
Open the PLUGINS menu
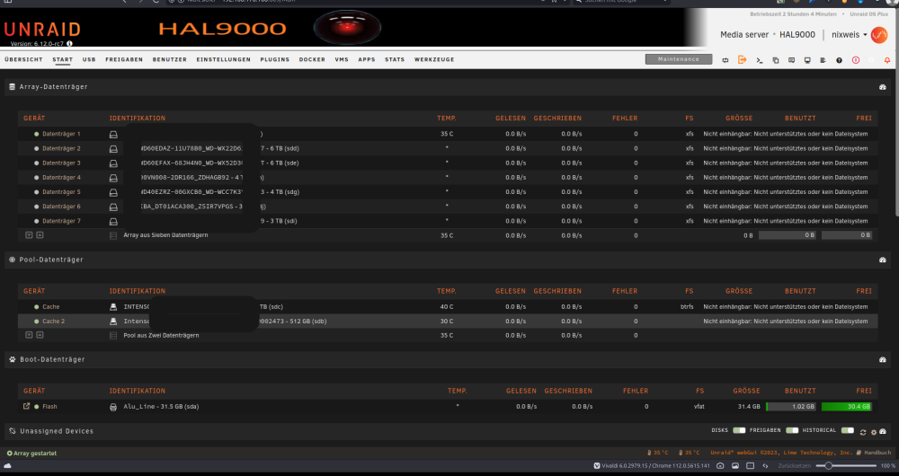tap(274, 59)
